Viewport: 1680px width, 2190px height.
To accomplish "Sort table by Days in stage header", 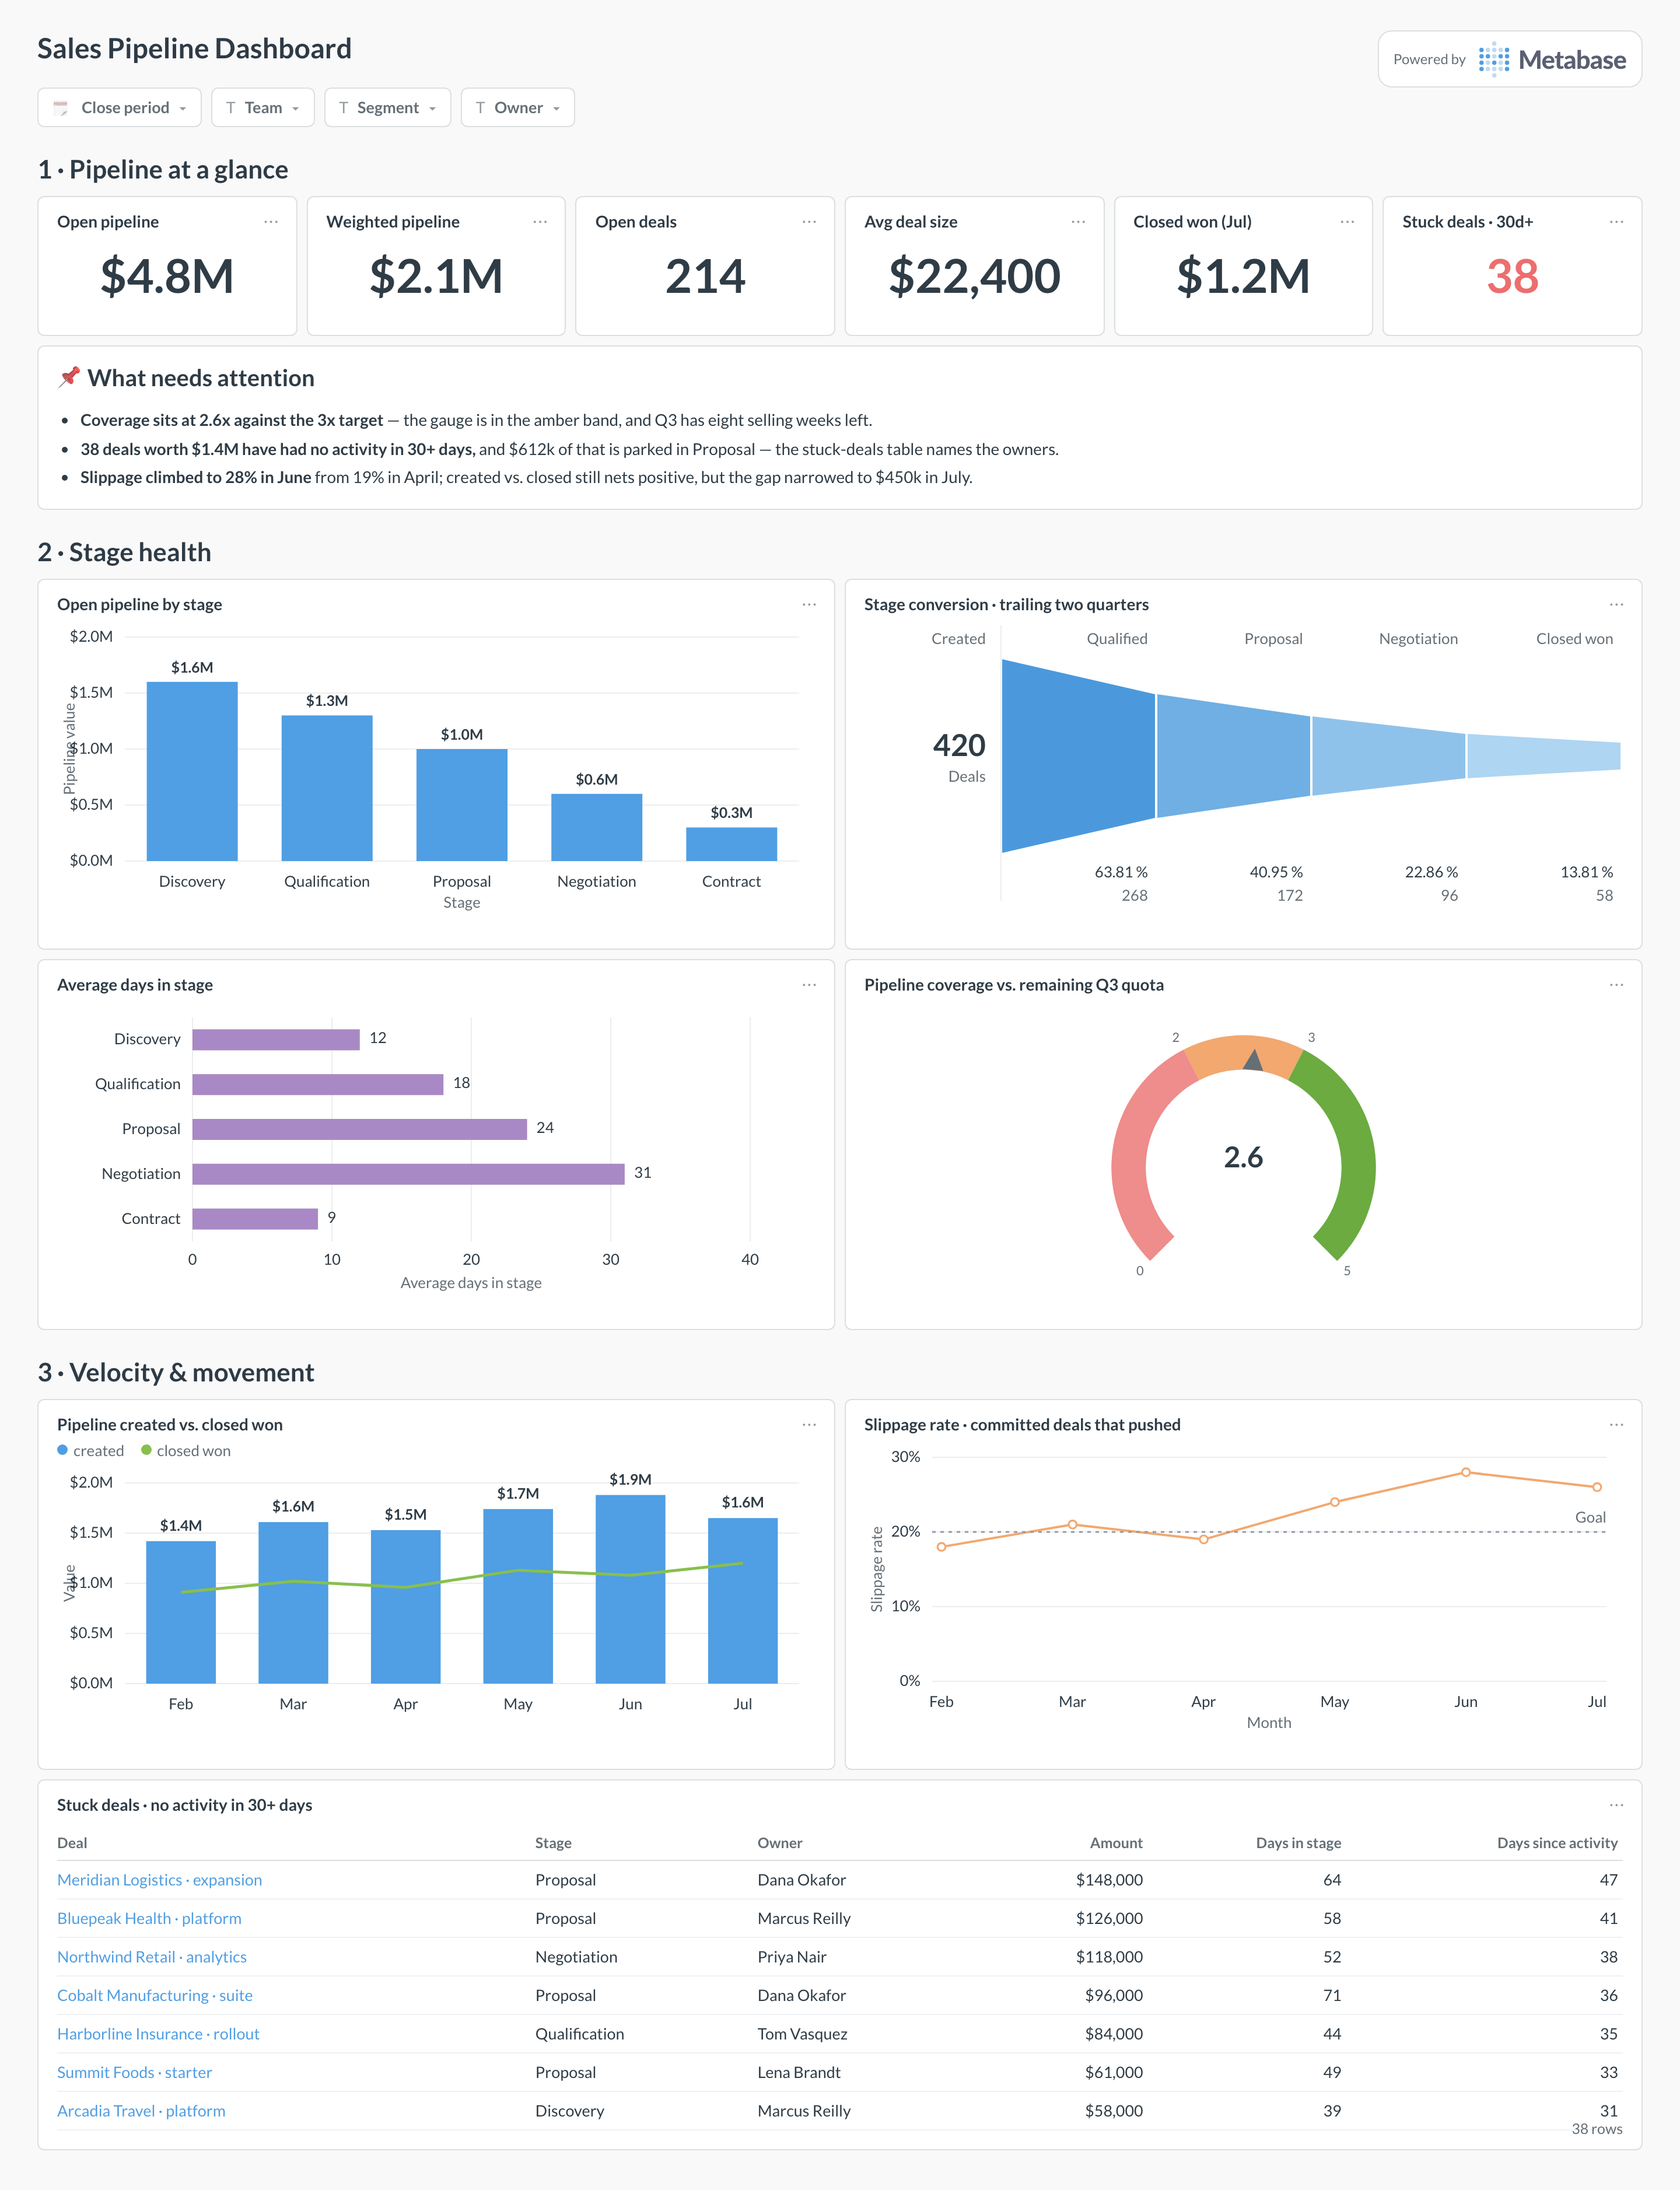I will [1298, 1843].
